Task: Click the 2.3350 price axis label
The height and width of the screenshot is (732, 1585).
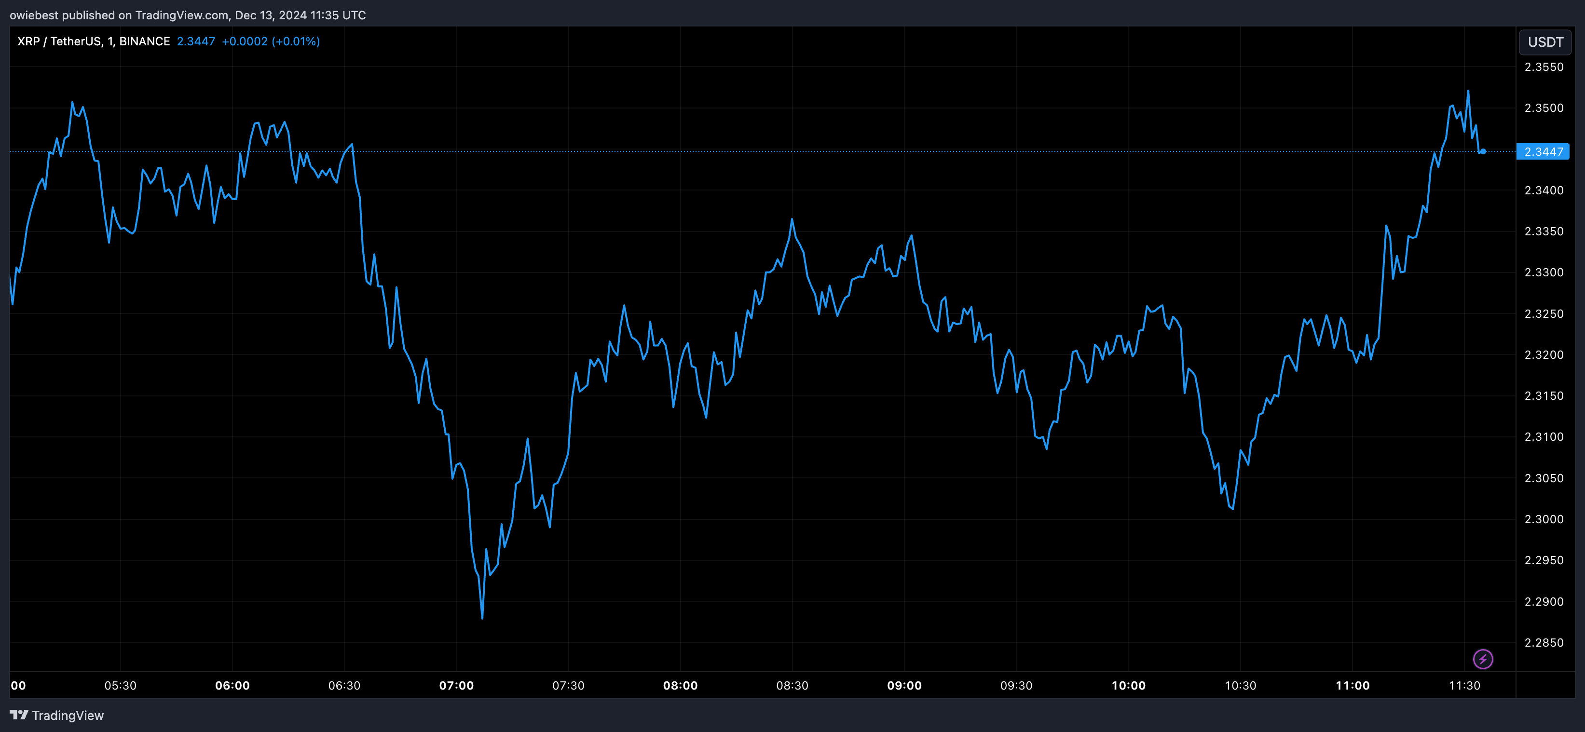Action: point(1544,231)
